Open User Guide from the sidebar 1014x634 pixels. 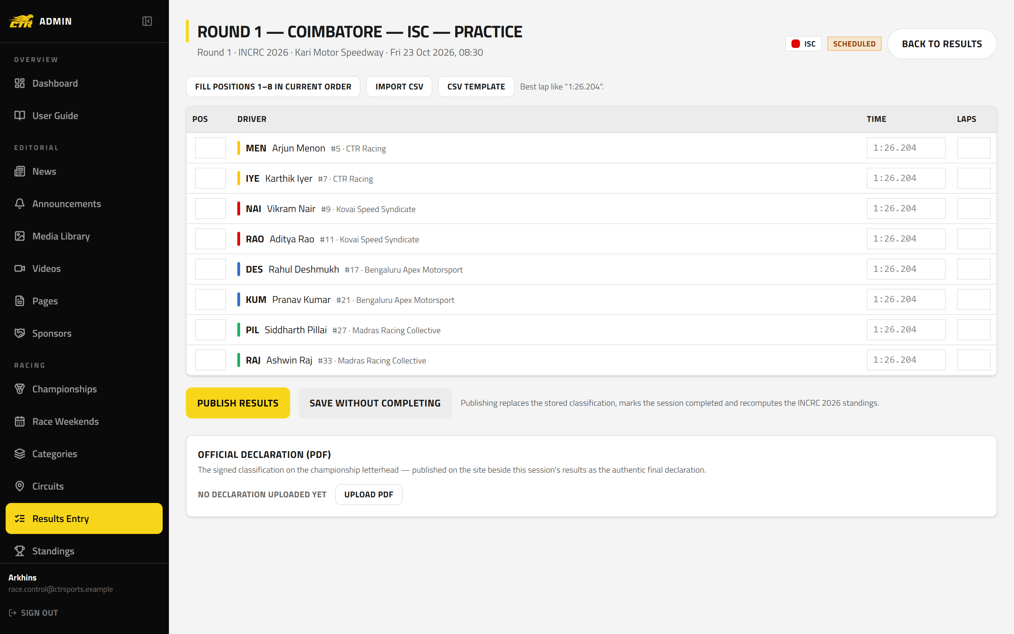84,115
